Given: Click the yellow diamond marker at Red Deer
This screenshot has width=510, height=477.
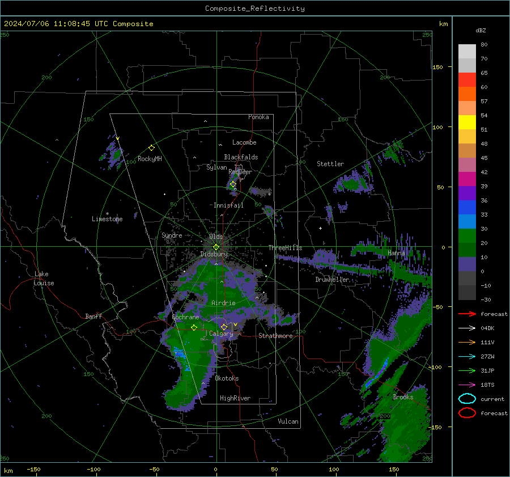Looking at the screenshot, I should coord(233,184).
